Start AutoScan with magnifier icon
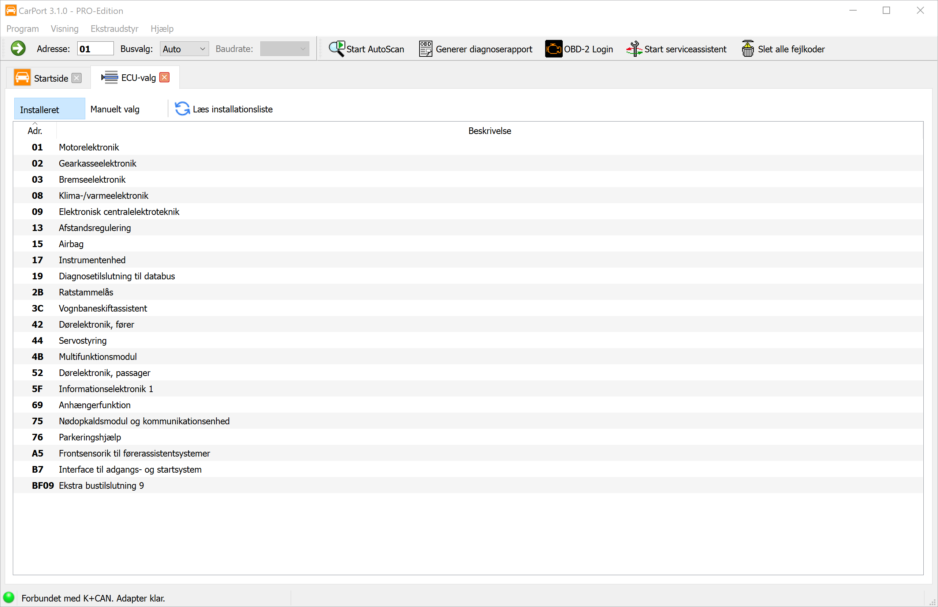938x607 pixels. (337, 49)
